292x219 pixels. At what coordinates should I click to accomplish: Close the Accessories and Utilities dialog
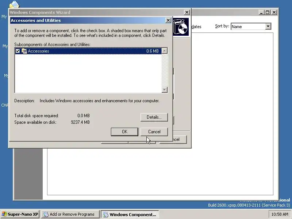point(168,20)
